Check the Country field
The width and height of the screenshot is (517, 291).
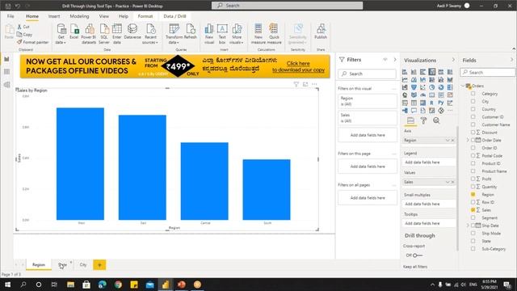473,109
